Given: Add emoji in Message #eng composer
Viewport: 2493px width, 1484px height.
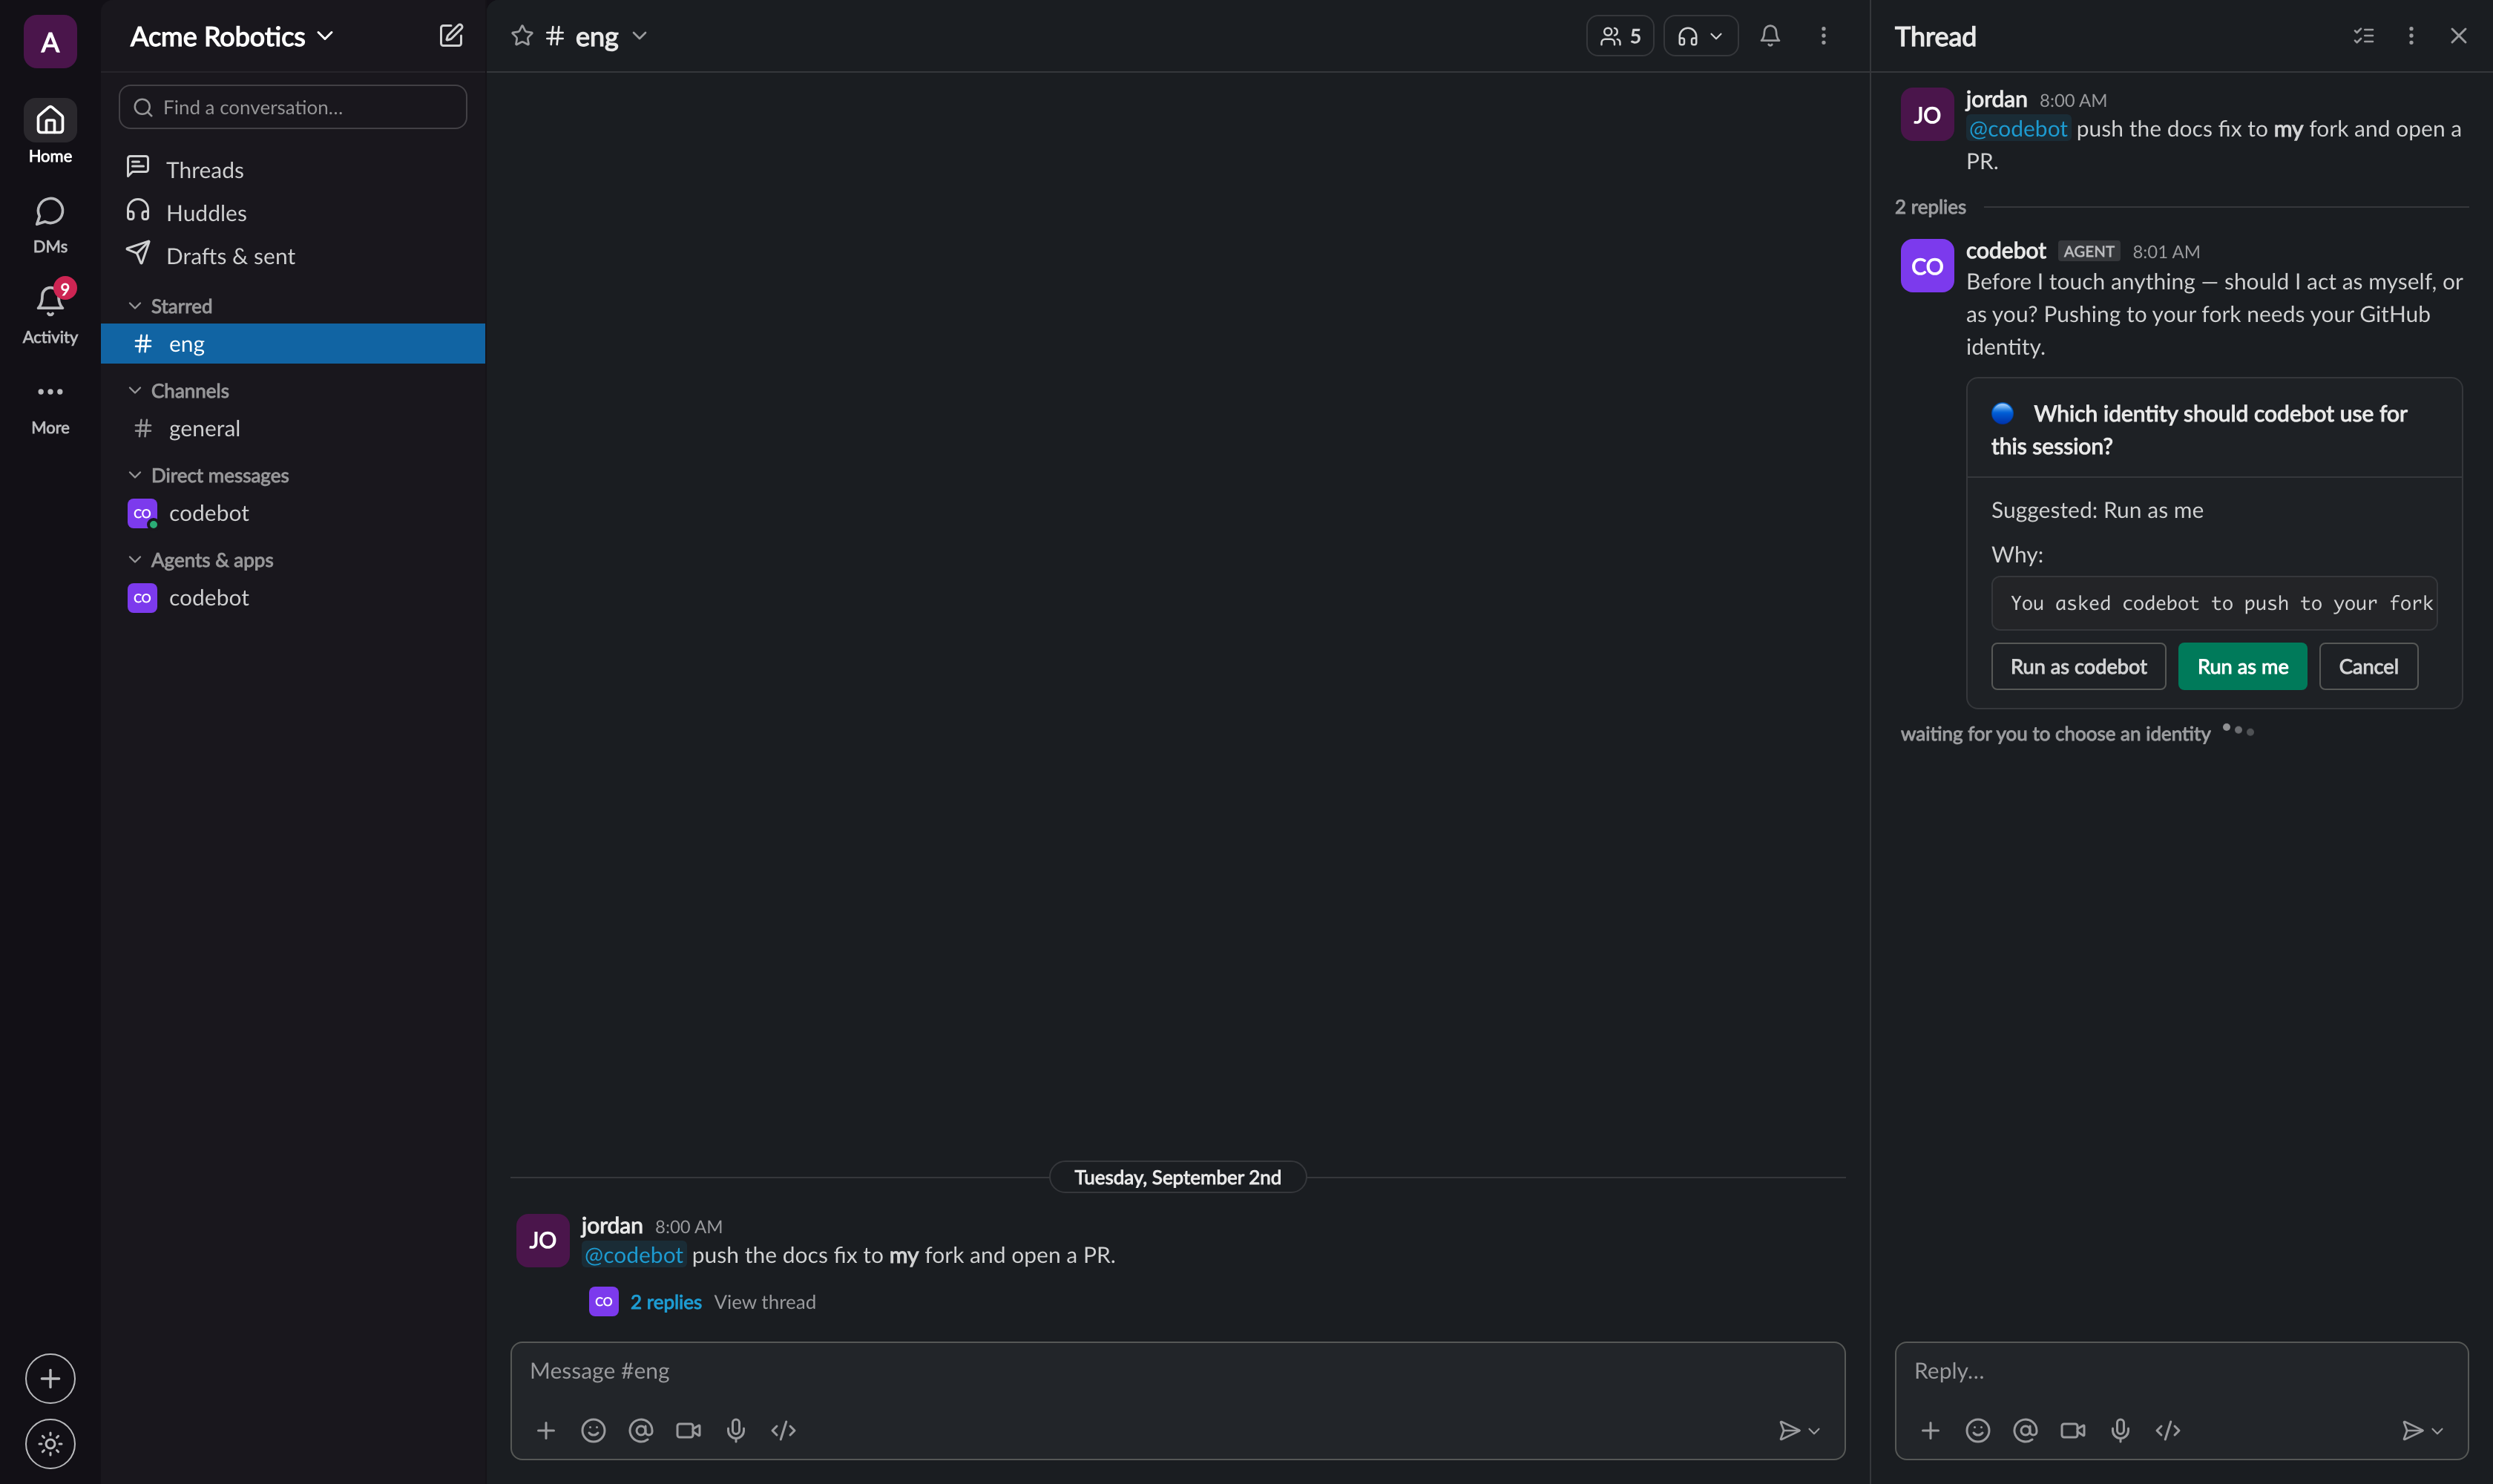Looking at the screenshot, I should pyautogui.click(x=593, y=1430).
